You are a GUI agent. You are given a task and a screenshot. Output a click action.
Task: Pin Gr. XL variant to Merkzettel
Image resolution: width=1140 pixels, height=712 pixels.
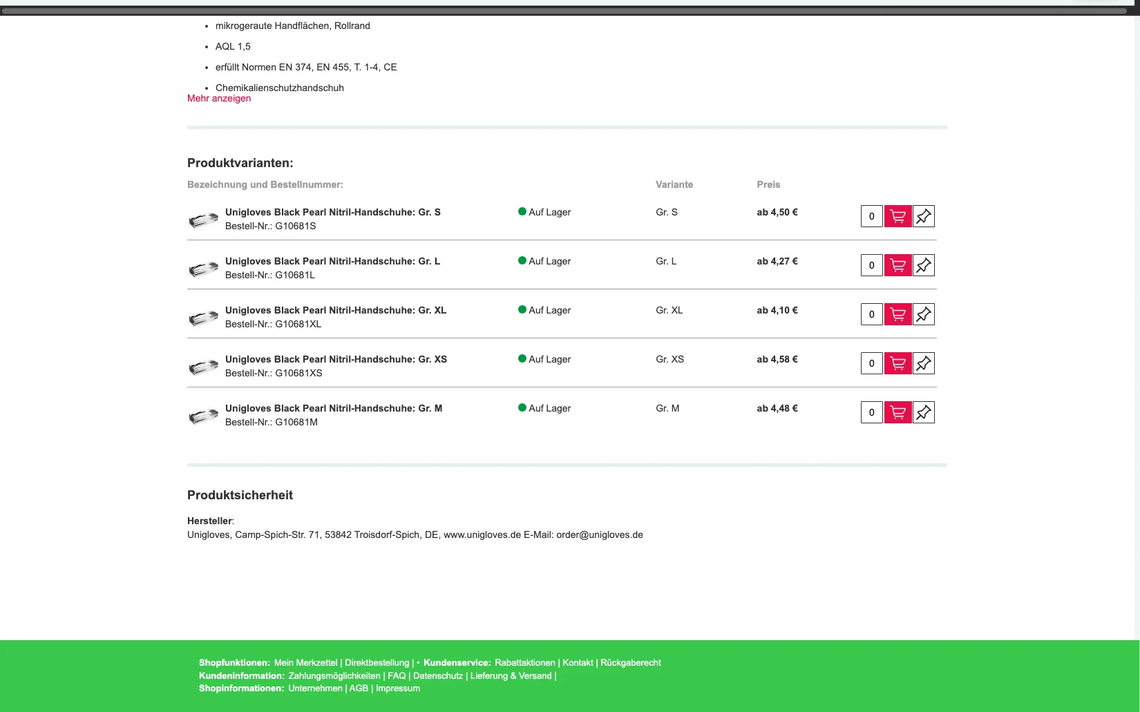click(924, 314)
